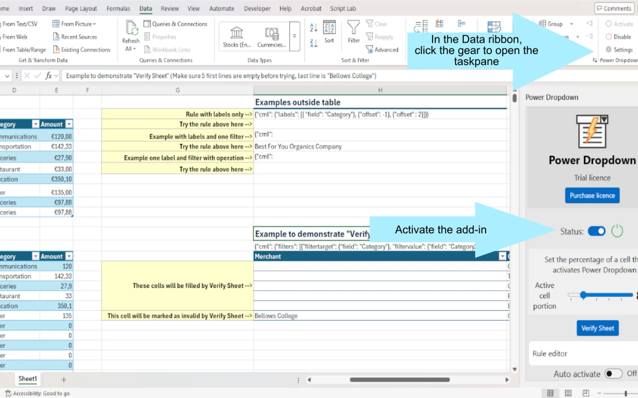Sort Z to A descending
Image resolution: width=638 pixels, height=398 pixels.
tap(313, 43)
